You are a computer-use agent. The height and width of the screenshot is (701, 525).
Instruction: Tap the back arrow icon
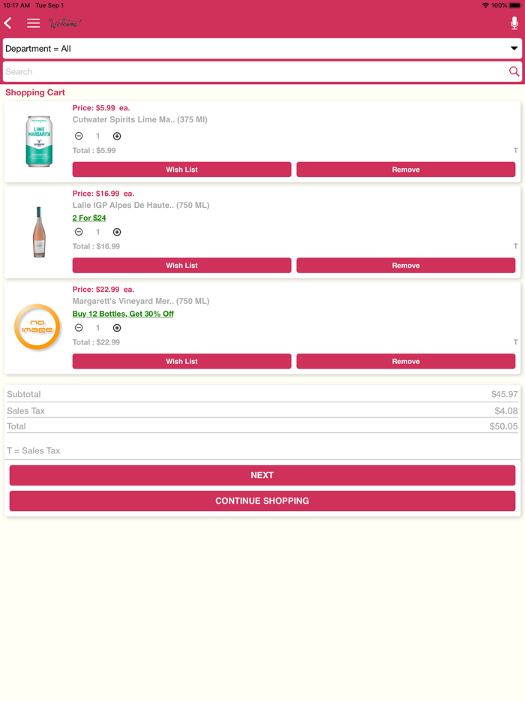(8, 23)
